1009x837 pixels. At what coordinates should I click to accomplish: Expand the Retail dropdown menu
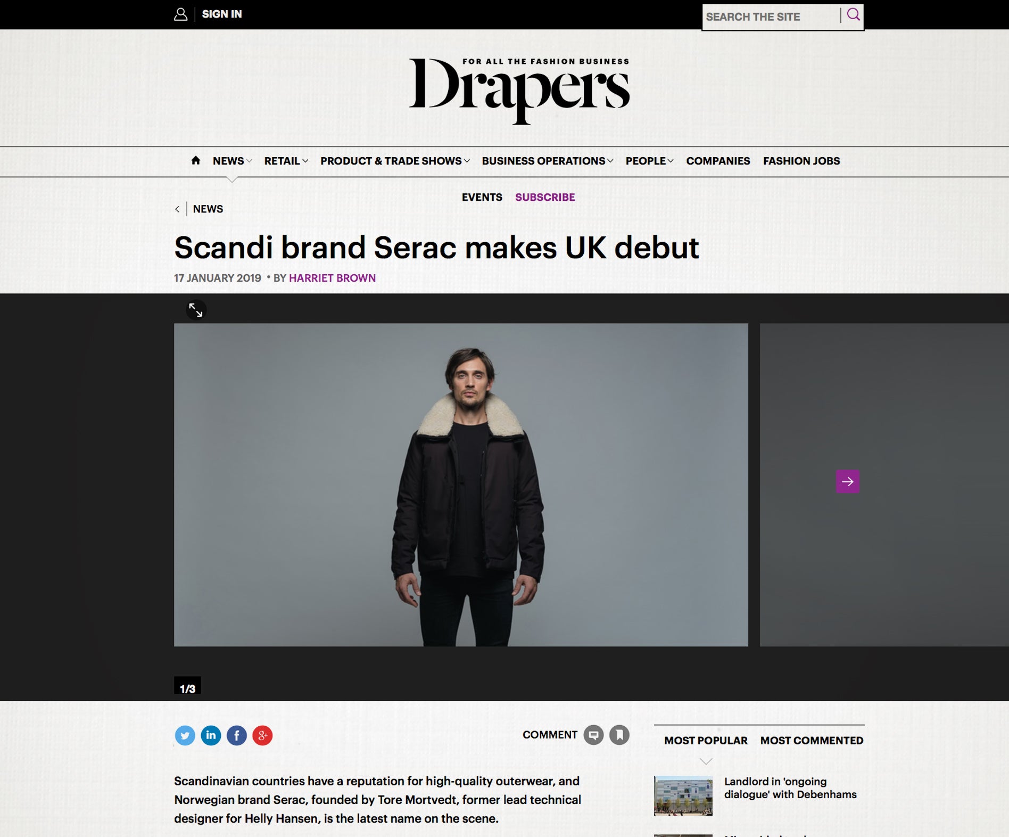[286, 161]
